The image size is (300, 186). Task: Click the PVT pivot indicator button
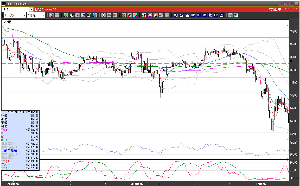216,15
